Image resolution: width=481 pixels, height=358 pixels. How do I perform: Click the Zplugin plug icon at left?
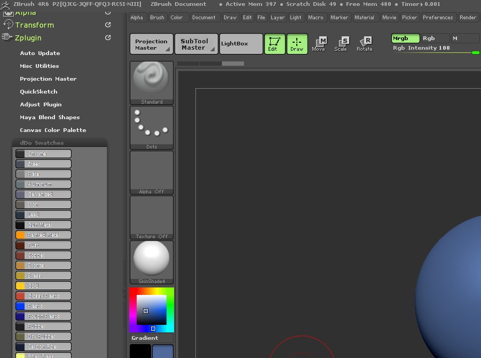7,37
